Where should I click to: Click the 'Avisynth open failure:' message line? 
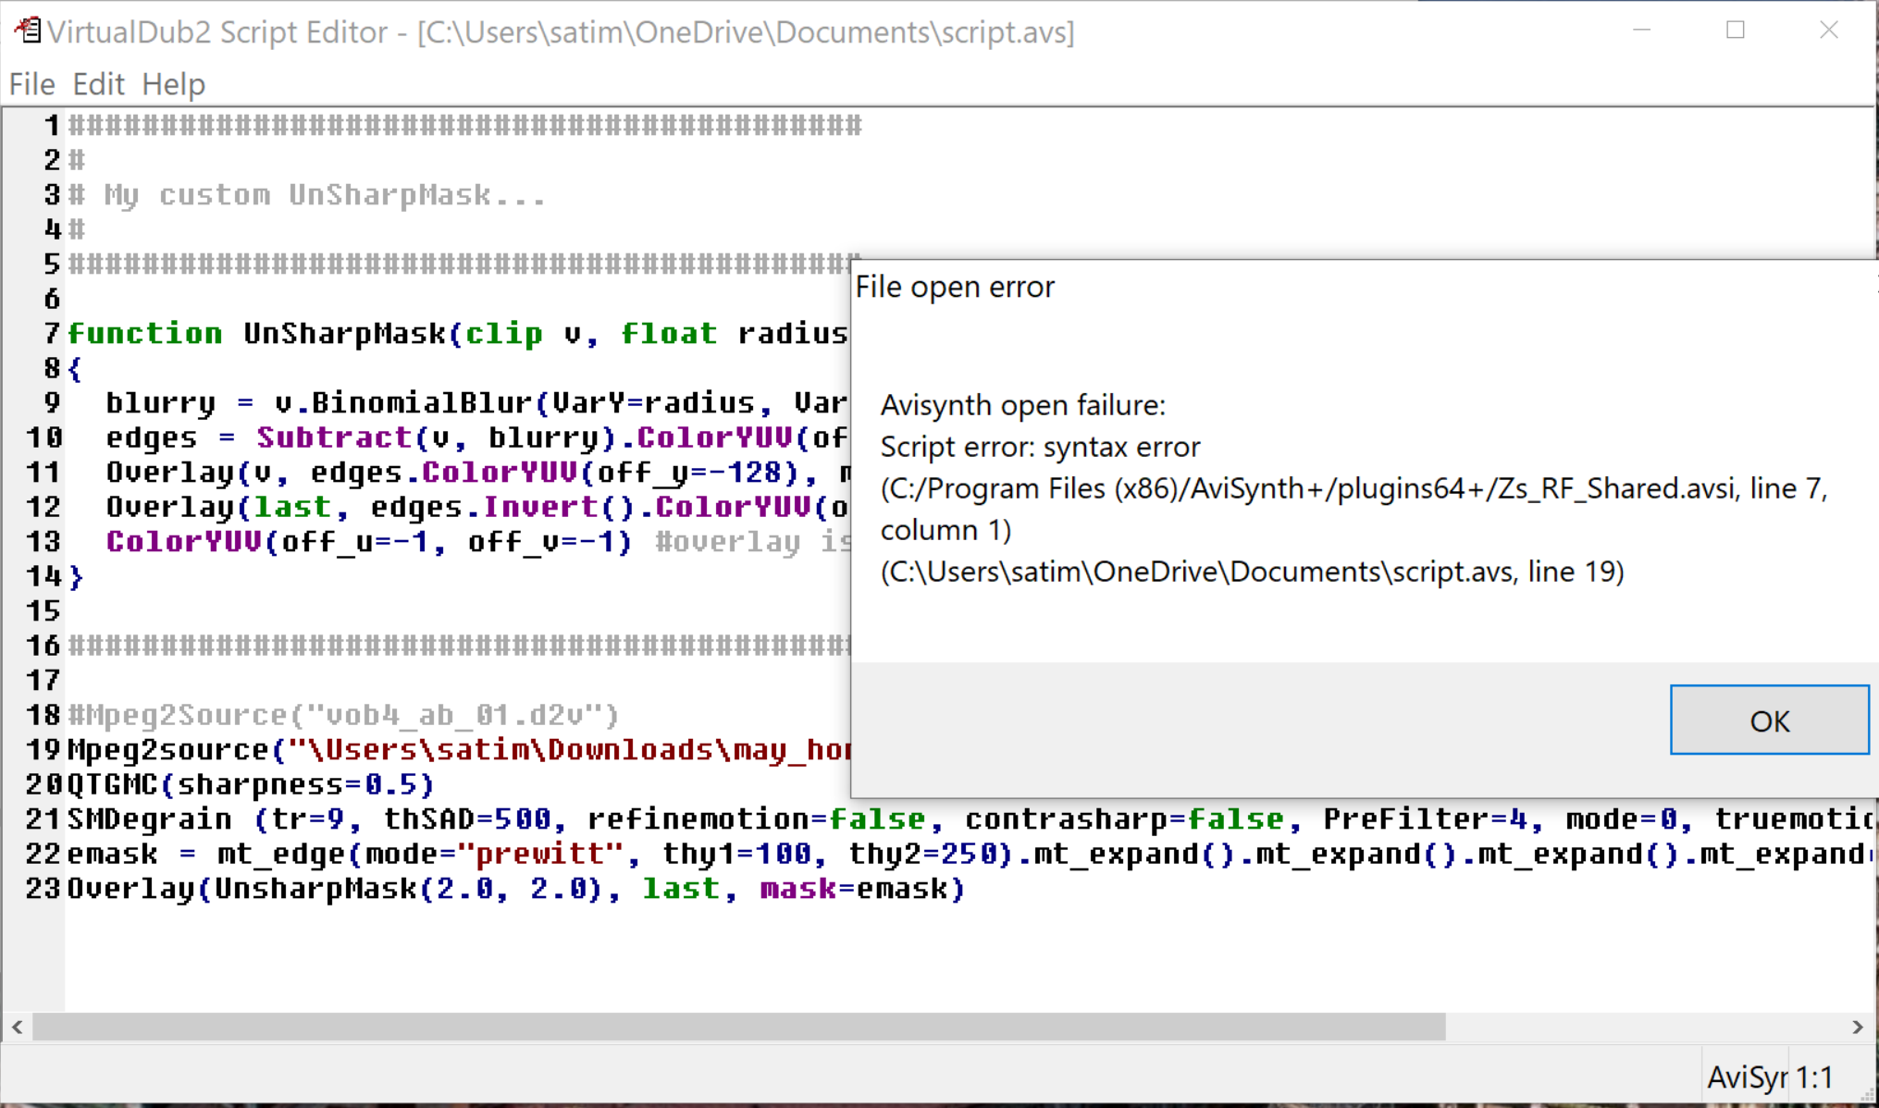tap(1022, 405)
